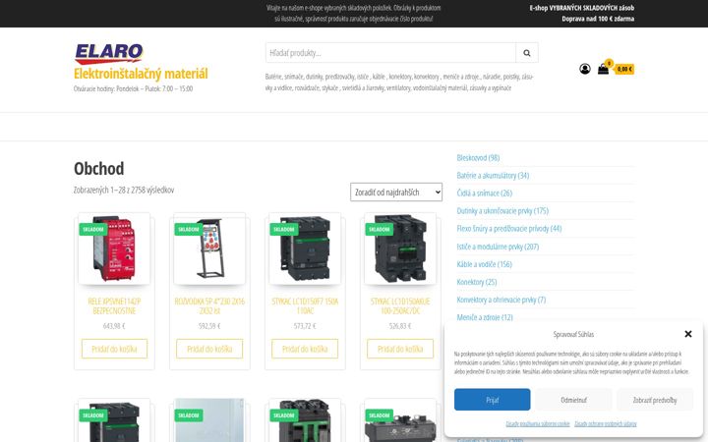Open the cookie policy link
The height and width of the screenshot is (442, 708).
(x=537, y=423)
